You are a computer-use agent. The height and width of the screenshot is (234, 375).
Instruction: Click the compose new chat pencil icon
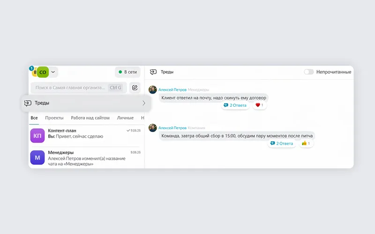pos(135,88)
